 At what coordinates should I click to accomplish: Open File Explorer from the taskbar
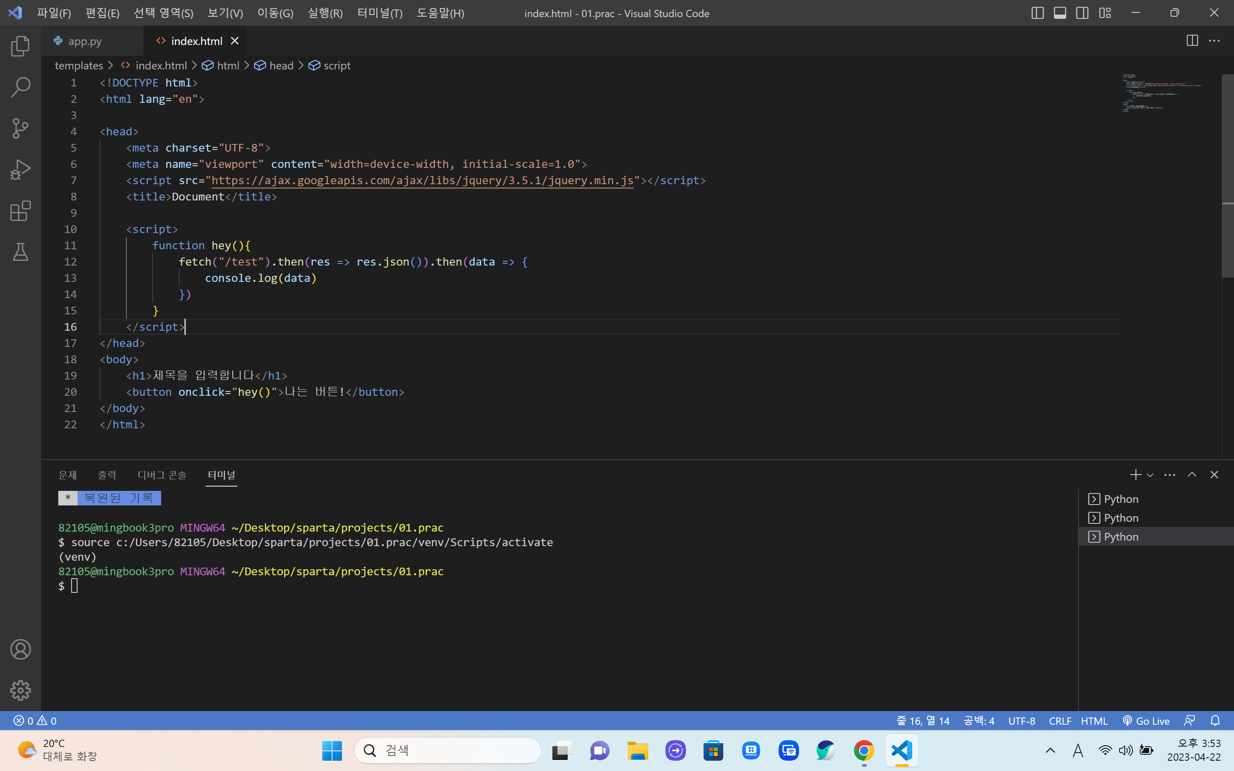[638, 750]
